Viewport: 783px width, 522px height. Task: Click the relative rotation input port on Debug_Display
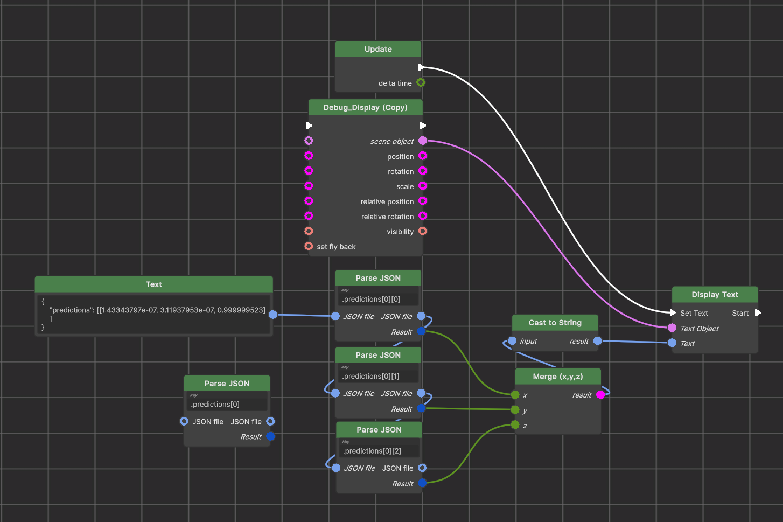point(309,216)
